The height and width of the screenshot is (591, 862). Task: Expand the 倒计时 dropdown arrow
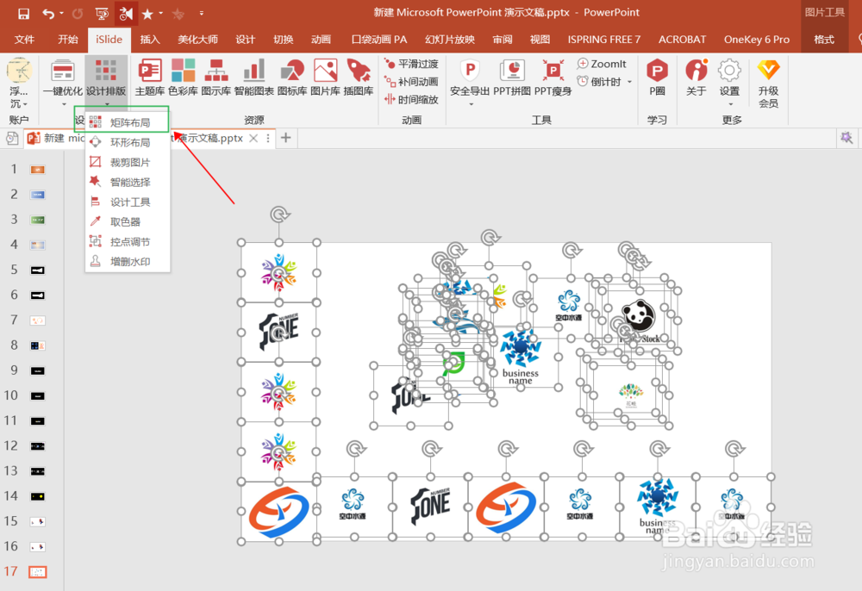pos(629,82)
